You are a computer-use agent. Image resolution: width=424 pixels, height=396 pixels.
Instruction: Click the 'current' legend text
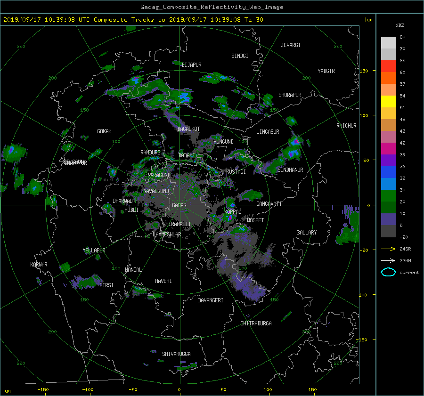[409, 273]
